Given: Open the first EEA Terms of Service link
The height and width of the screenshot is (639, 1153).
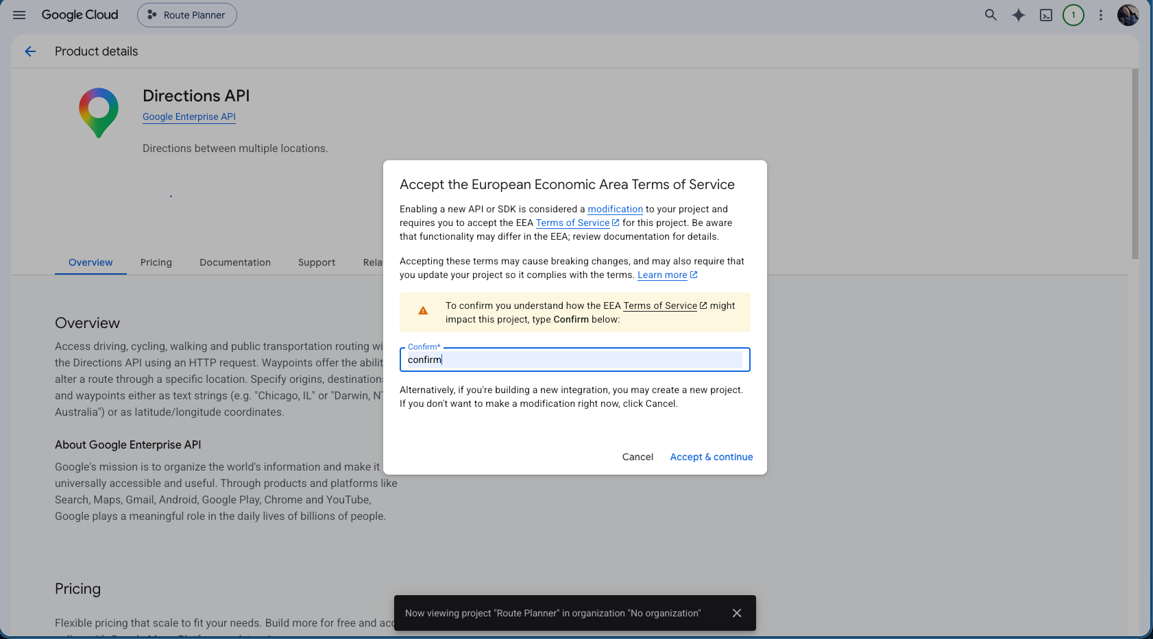Looking at the screenshot, I should tap(577, 223).
